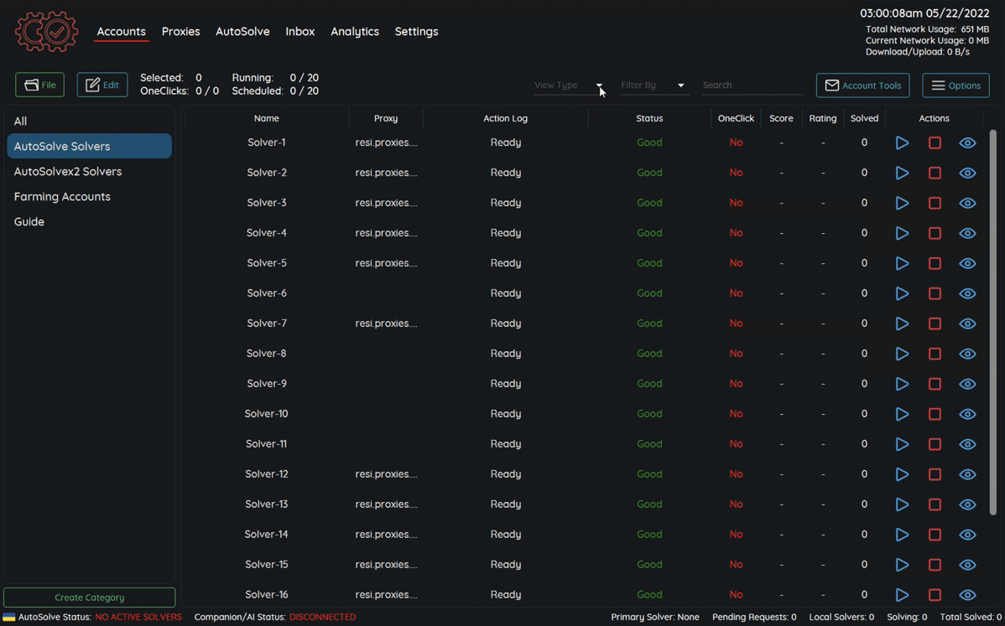Image resolution: width=1005 pixels, height=626 pixels.
Task: Toggle the eye icon for Solver-15
Action: 967,565
